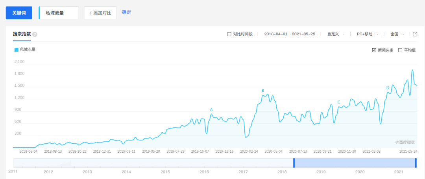This screenshot has height=179, width=425.
Task: Click the export icon at top right
Action: tap(415, 34)
